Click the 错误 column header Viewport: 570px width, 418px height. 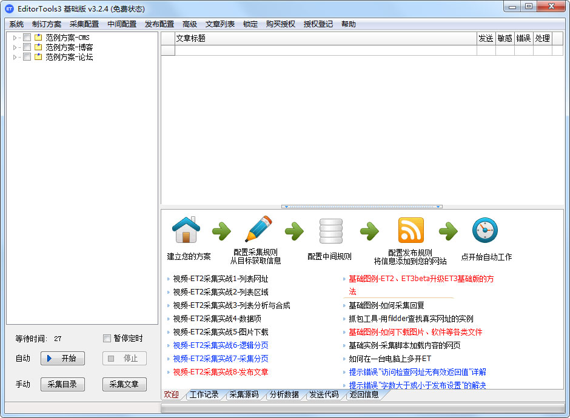tap(524, 39)
